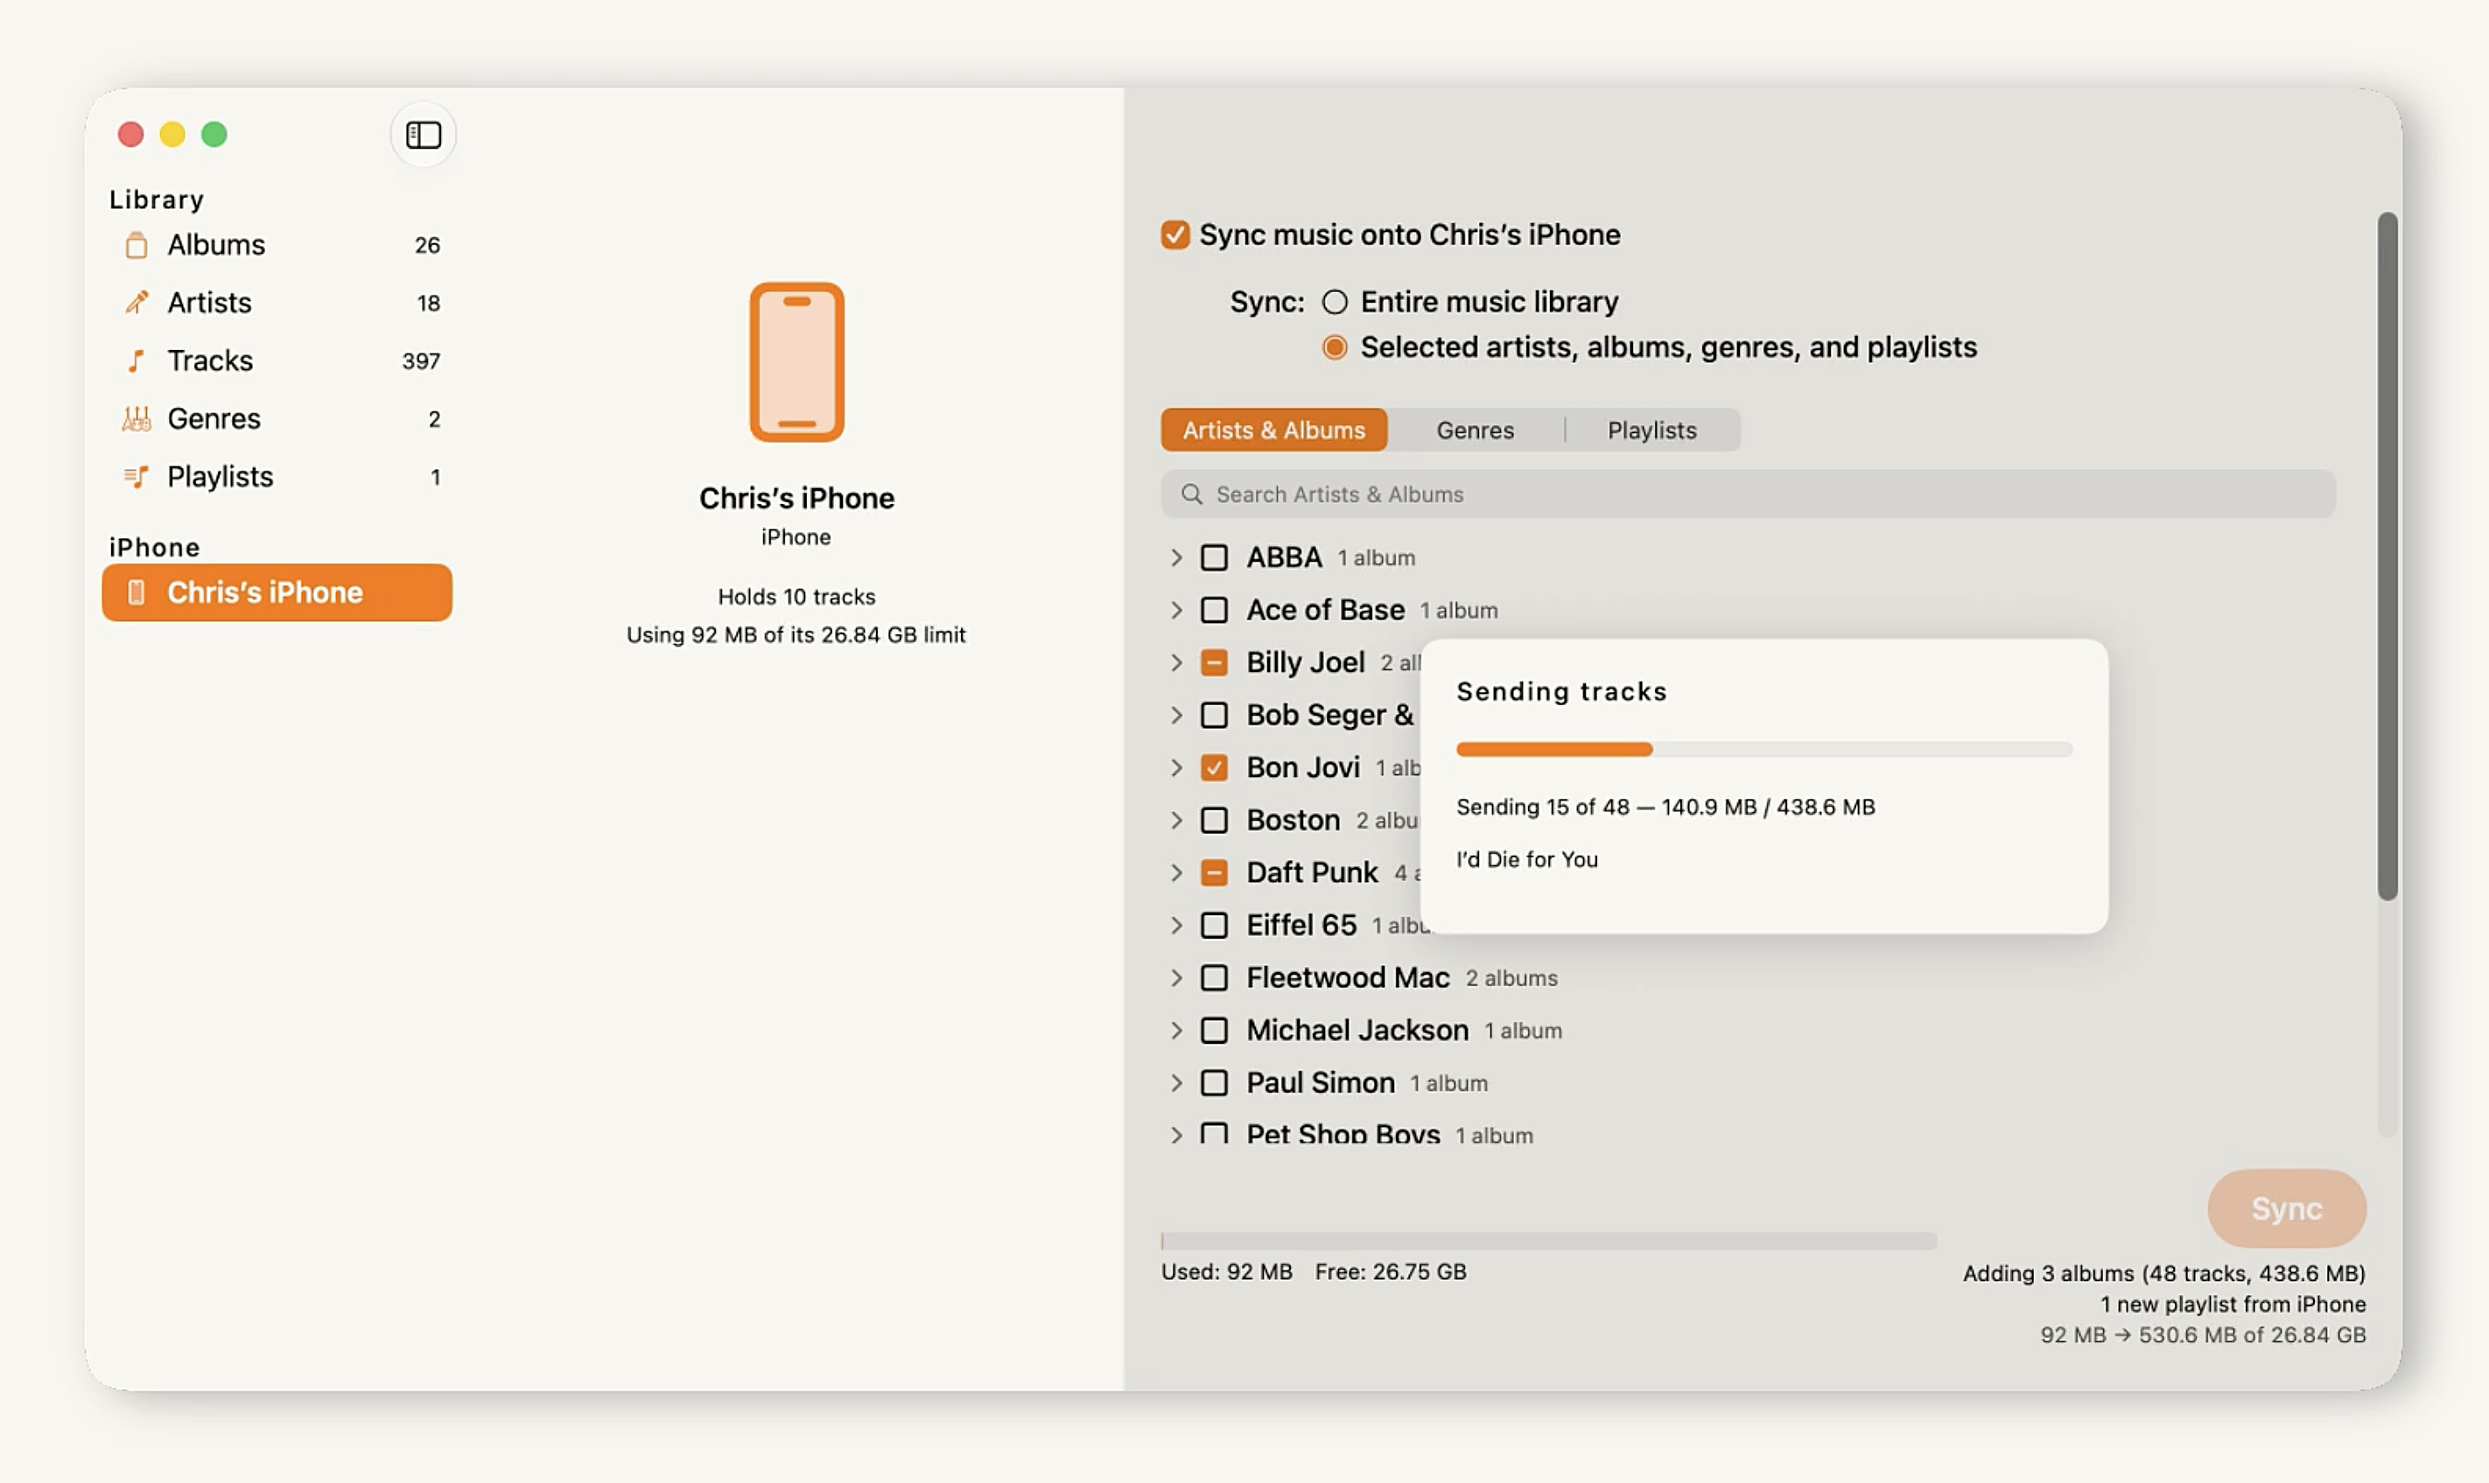Click 'Free: 26.75 GB' storage label

1391,1272
